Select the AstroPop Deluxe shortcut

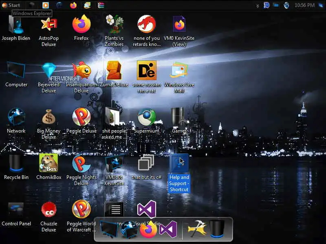pyautogui.click(x=48, y=32)
